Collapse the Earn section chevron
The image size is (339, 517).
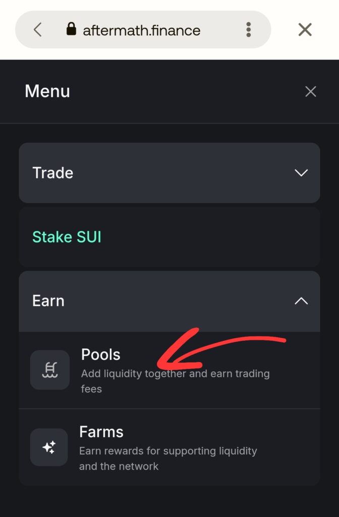coord(301,301)
